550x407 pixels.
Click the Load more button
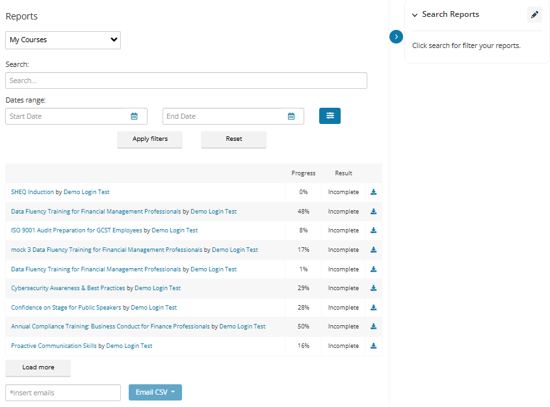point(38,368)
